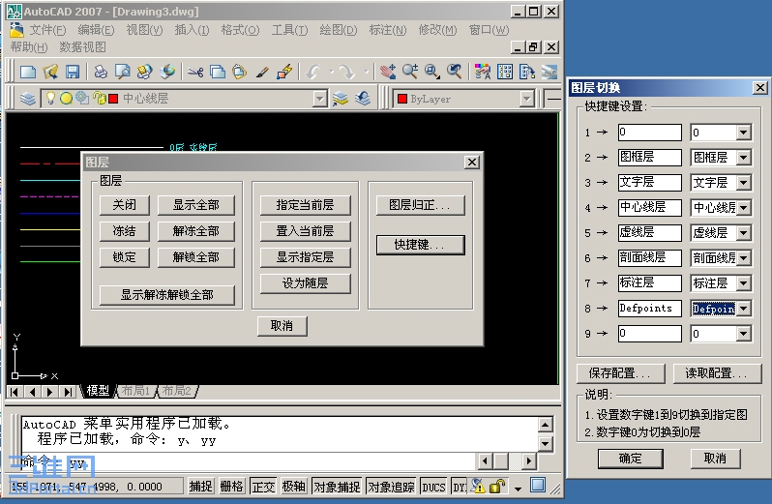Screen dimensions: 772x504
Task: Toggle 栅格 grid display in status bar
Action: click(x=231, y=487)
